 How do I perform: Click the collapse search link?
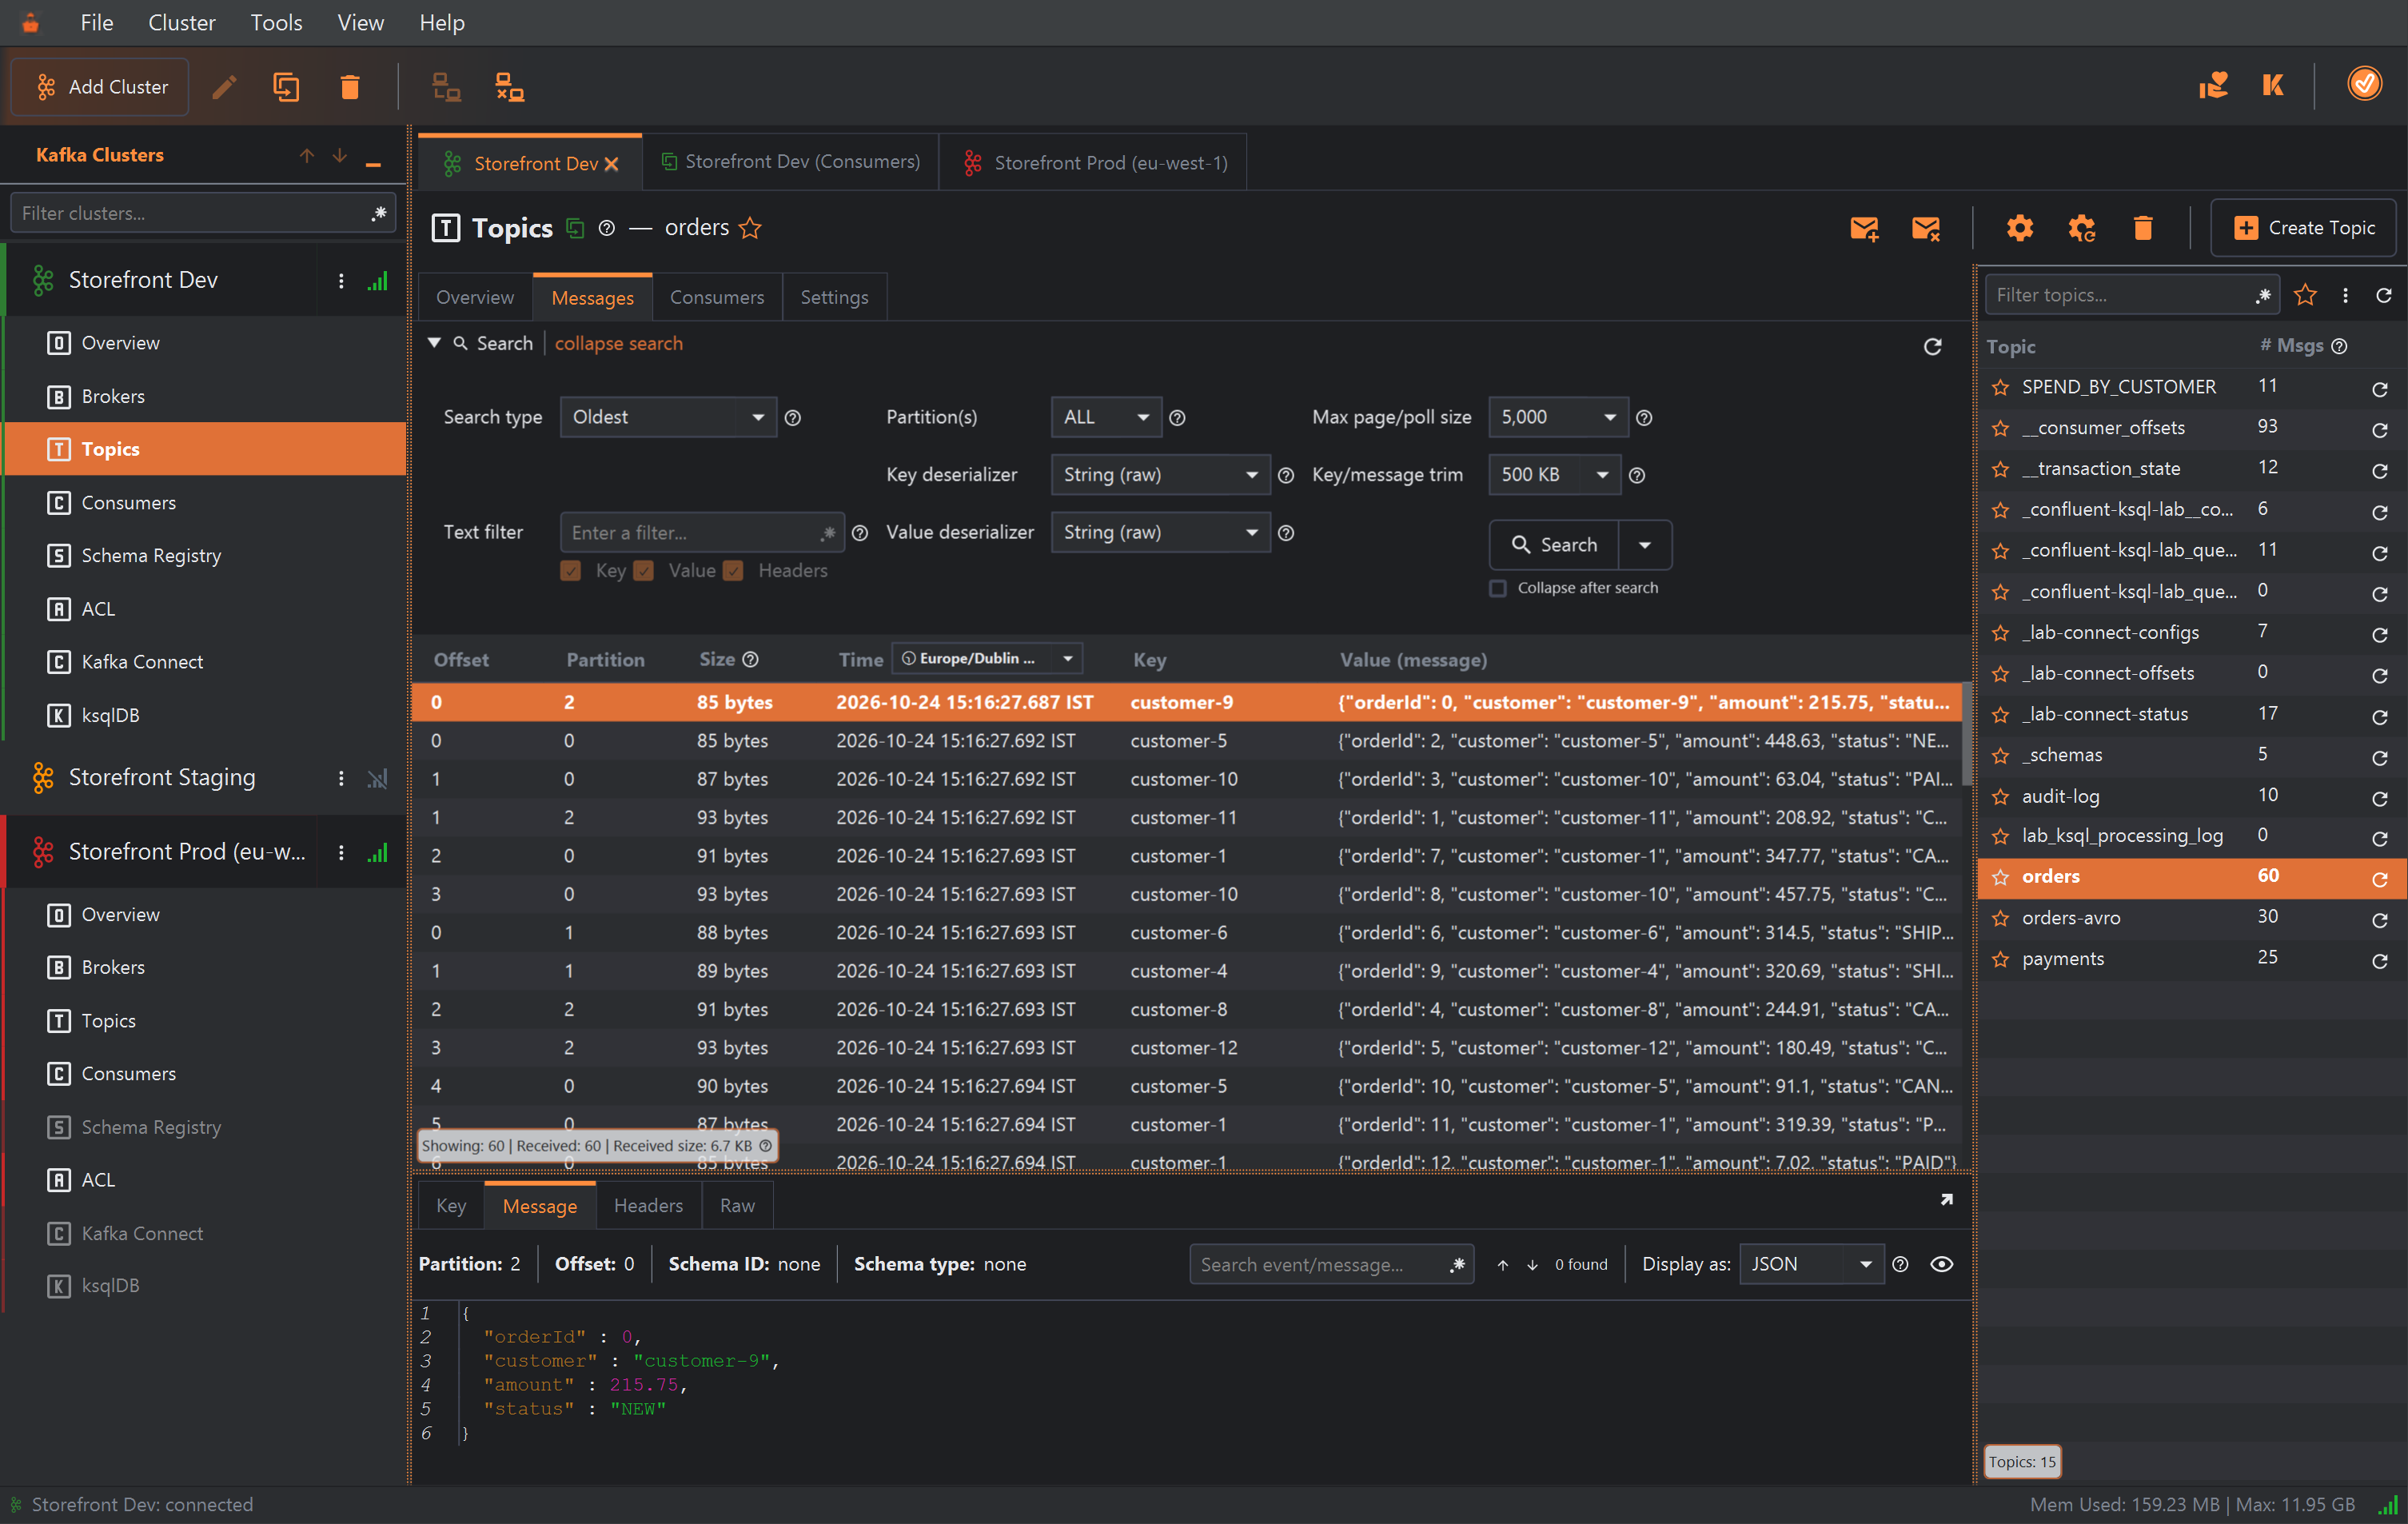(x=618, y=343)
